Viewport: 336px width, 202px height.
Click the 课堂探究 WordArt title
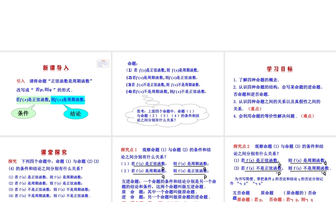point(54,152)
